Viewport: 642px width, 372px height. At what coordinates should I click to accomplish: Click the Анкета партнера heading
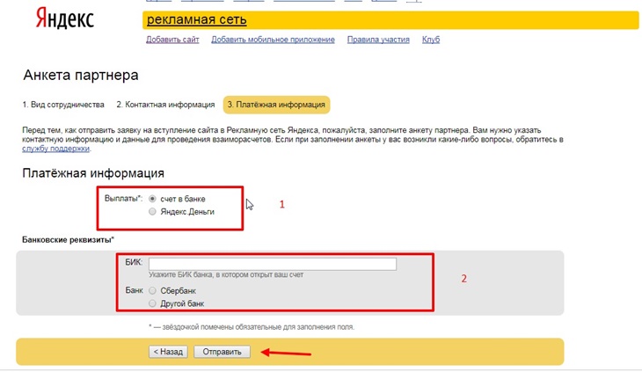[x=81, y=76]
